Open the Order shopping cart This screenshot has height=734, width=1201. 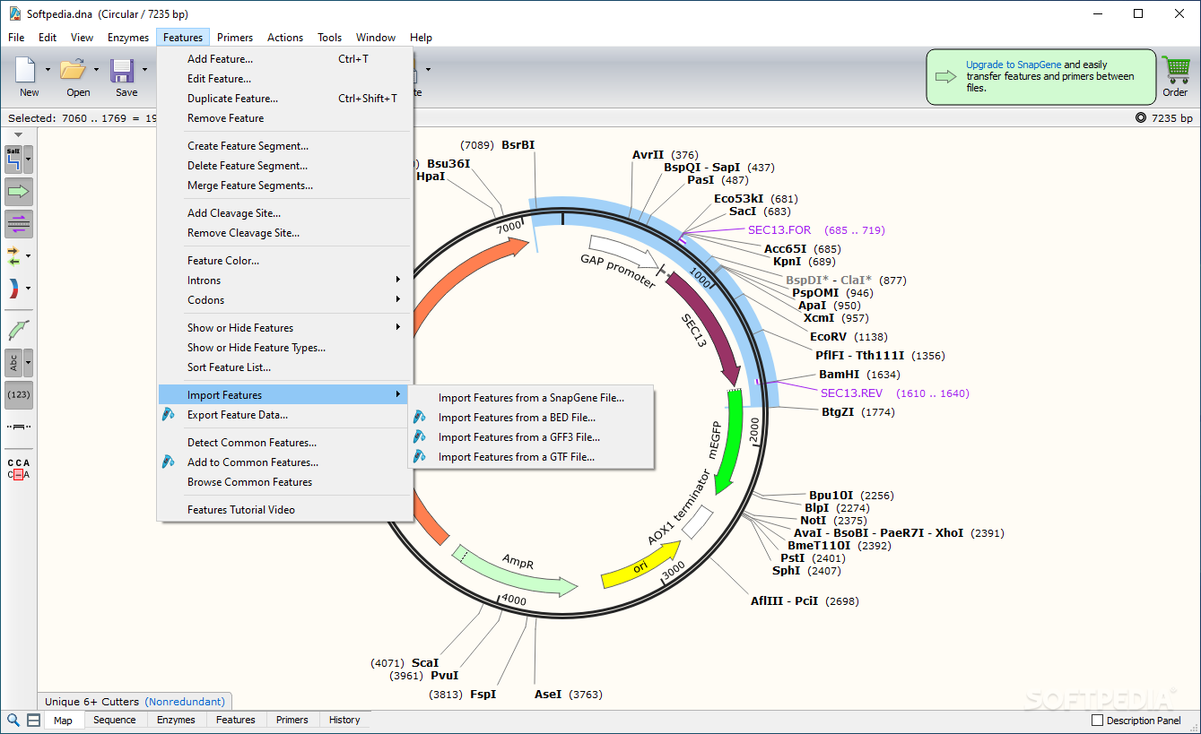tap(1175, 70)
